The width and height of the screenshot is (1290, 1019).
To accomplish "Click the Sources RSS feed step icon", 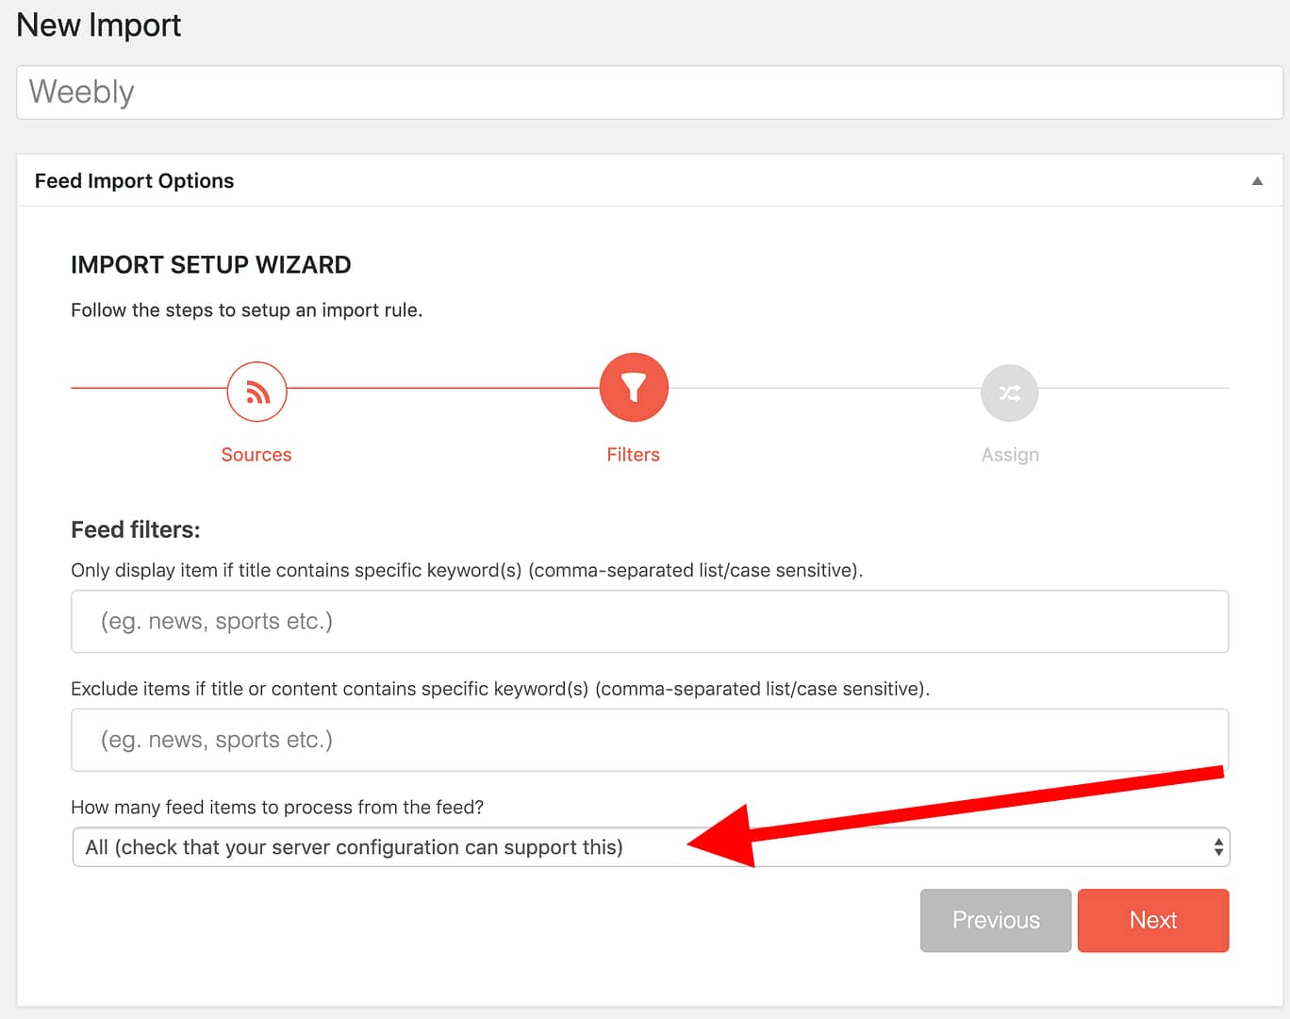I will click(256, 392).
